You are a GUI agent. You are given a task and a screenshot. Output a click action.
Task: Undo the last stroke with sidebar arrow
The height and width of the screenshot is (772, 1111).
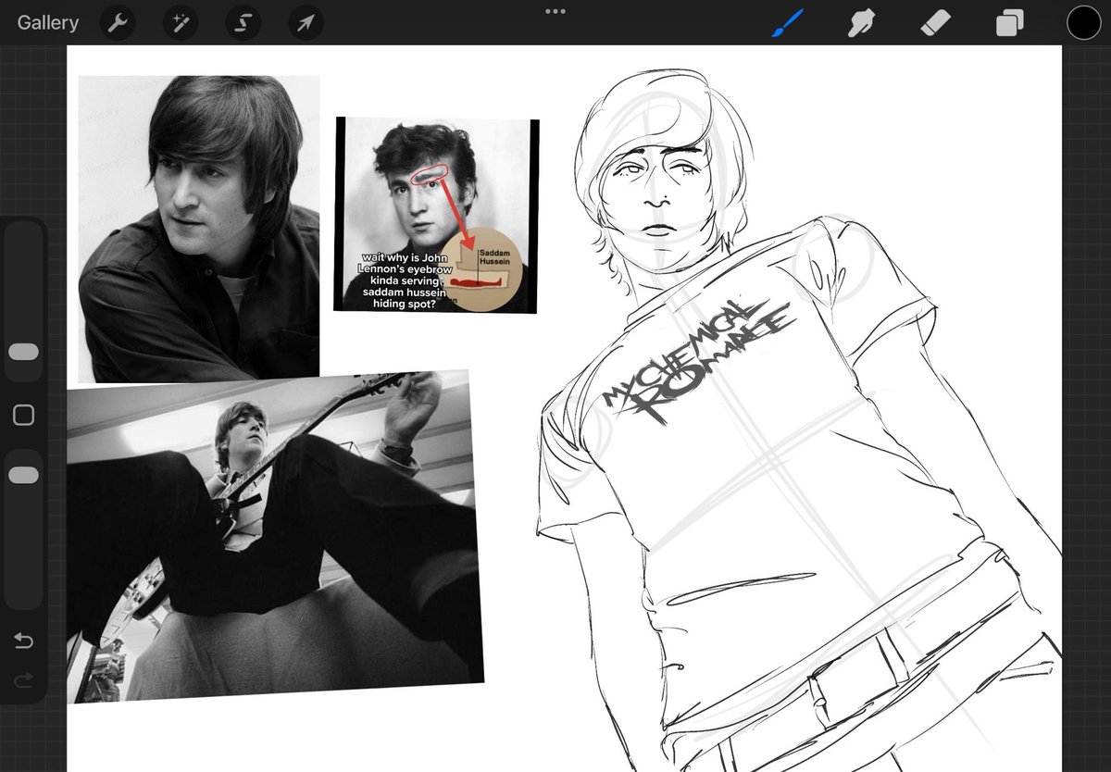click(24, 641)
